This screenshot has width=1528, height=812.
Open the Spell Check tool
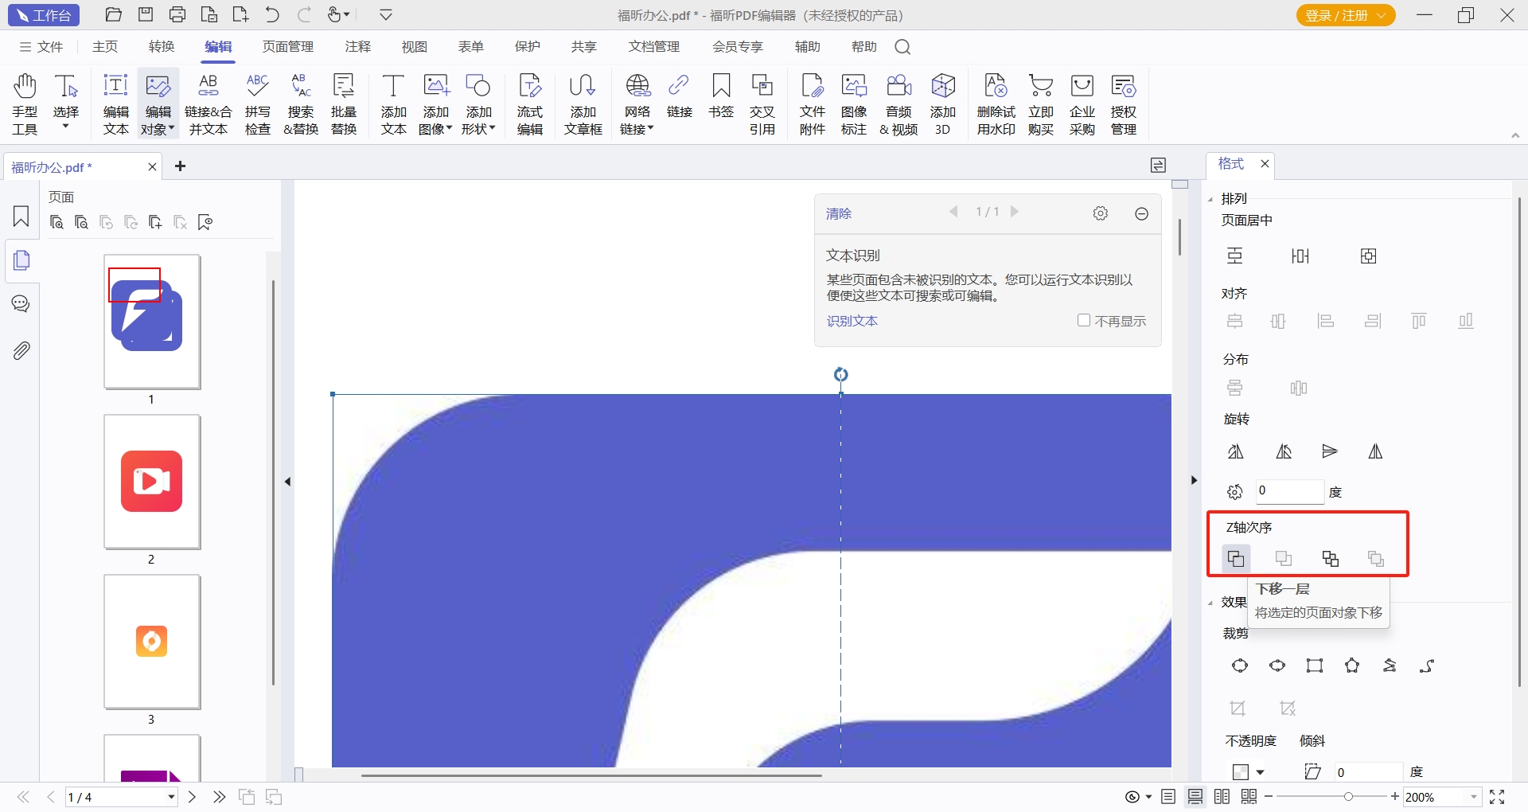[257, 104]
